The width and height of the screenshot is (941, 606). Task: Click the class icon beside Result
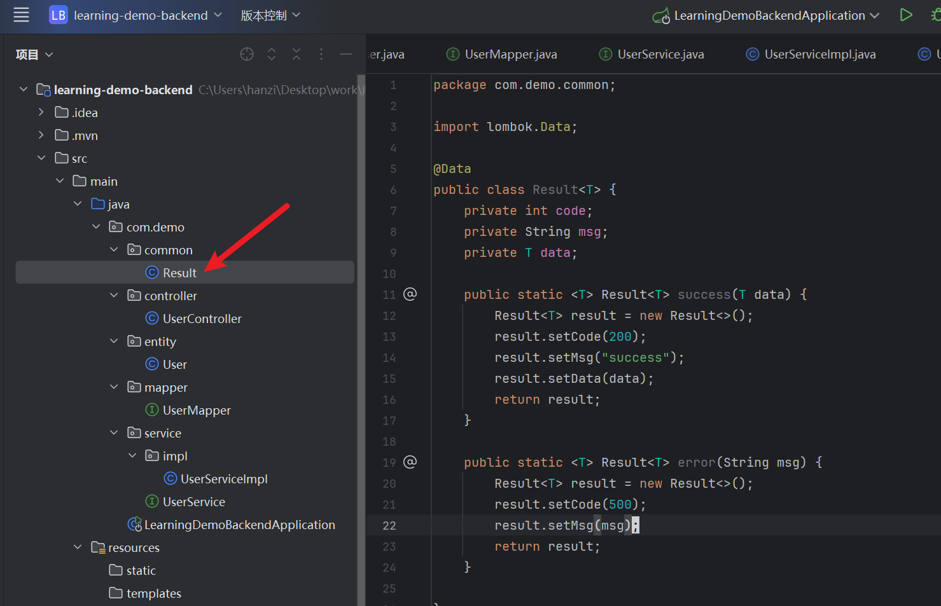coord(152,272)
